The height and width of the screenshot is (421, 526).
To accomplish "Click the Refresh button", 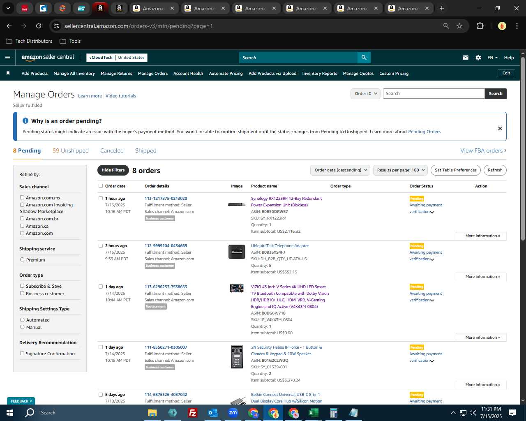I will pyautogui.click(x=495, y=170).
